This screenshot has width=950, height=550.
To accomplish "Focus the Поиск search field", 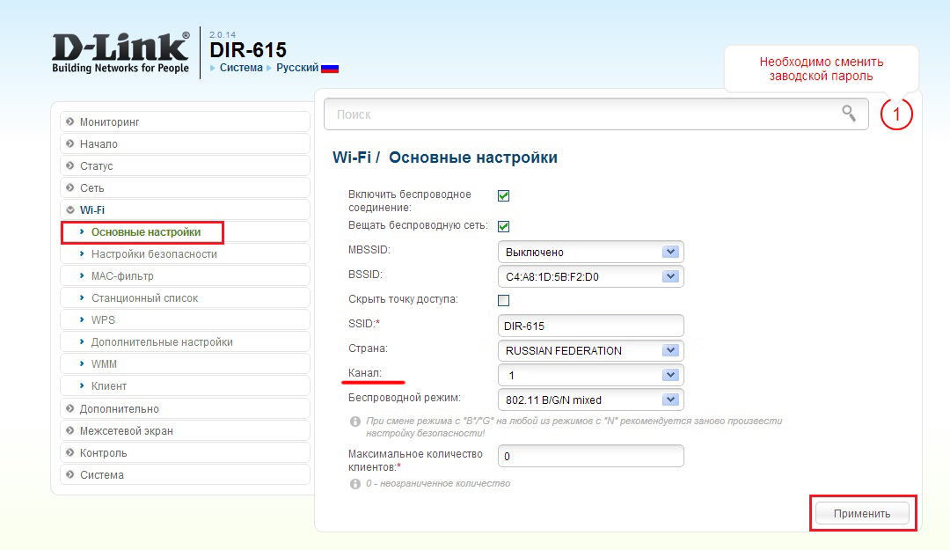I will (x=596, y=114).
